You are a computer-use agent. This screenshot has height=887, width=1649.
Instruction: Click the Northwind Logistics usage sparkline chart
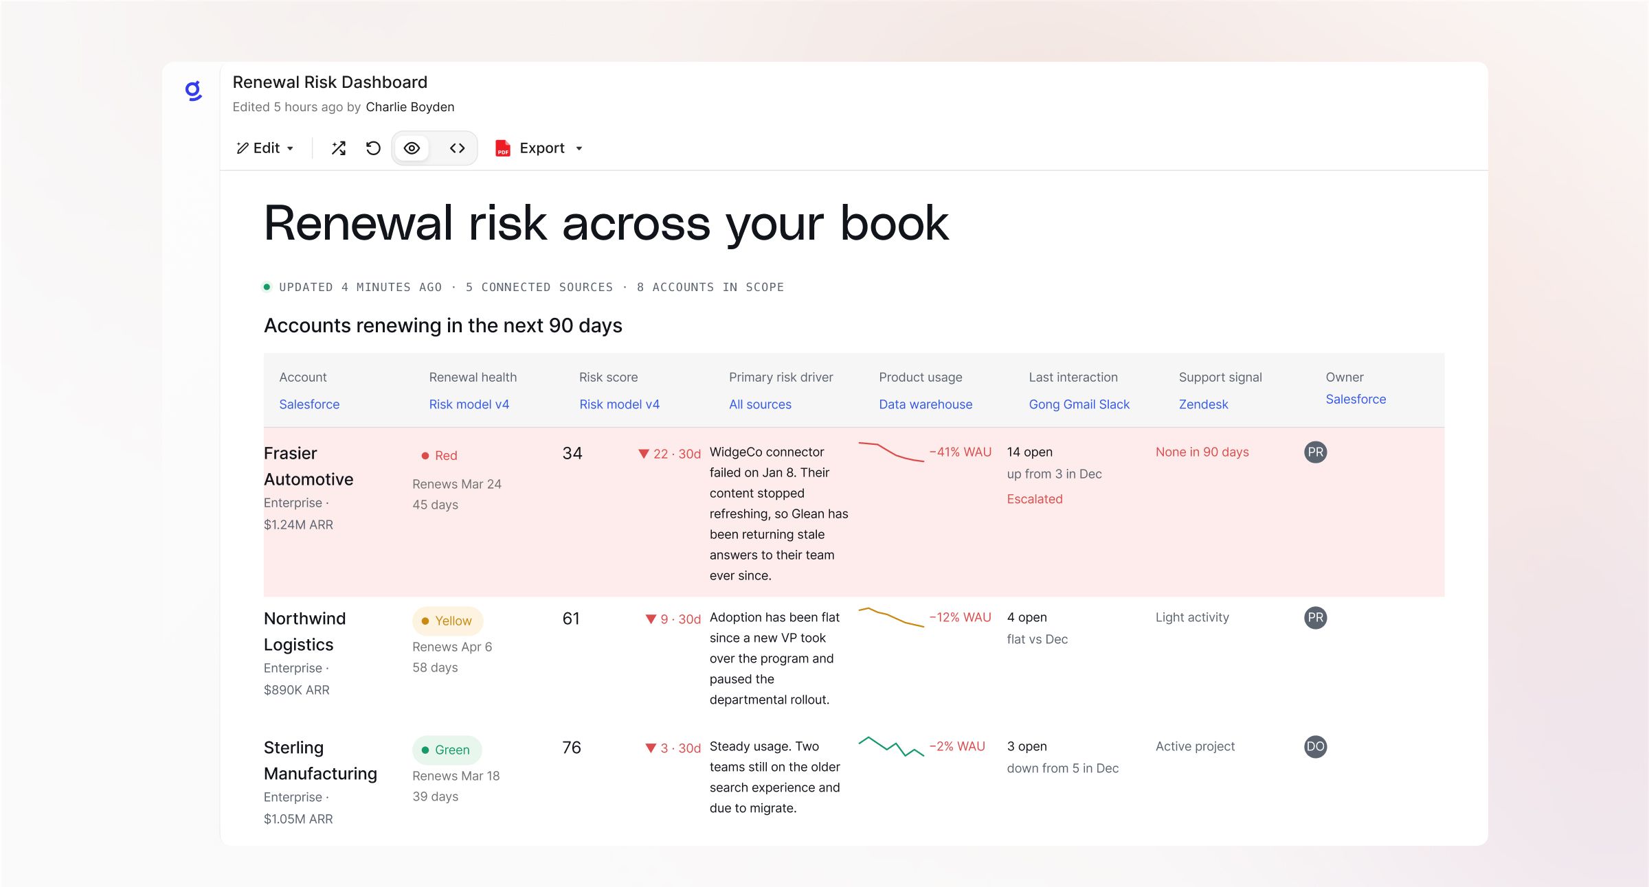click(x=891, y=617)
